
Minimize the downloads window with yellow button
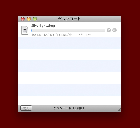point(29,19)
